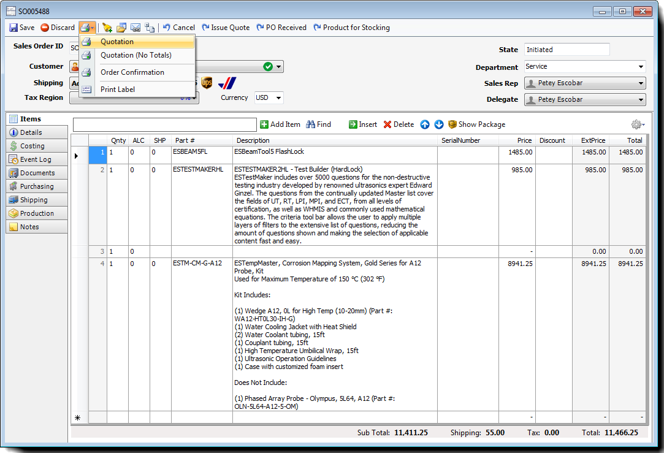Select the ESTM-CM-G-A12 part number cell
The width and height of the screenshot is (664, 453).
pos(202,335)
